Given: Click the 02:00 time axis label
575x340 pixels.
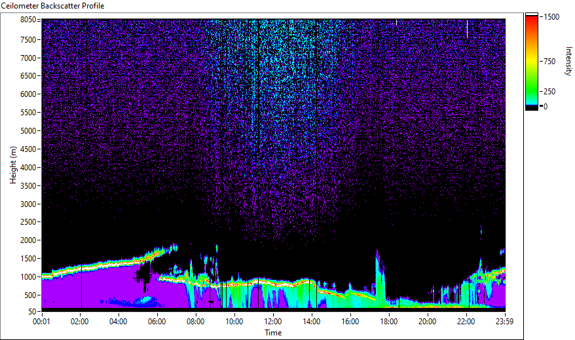Looking at the screenshot, I should pyautogui.click(x=80, y=322).
